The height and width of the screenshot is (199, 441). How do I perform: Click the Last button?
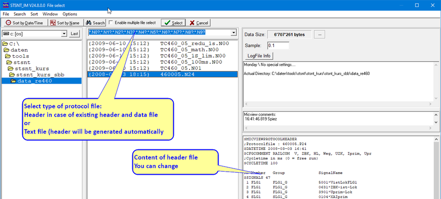(74, 34)
